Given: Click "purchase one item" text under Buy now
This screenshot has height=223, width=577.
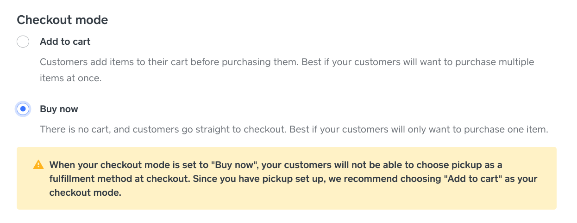Looking at the screenshot, I should tap(513, 130).
